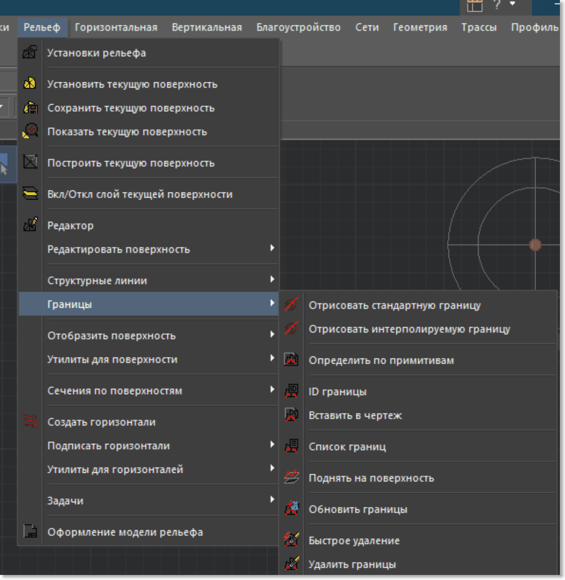Click the Редактор pencil icon
565x580 pixels.
tap(30, 225)
